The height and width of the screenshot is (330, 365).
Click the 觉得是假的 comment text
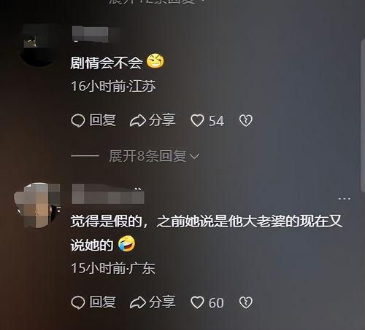(x=207, y=233)
